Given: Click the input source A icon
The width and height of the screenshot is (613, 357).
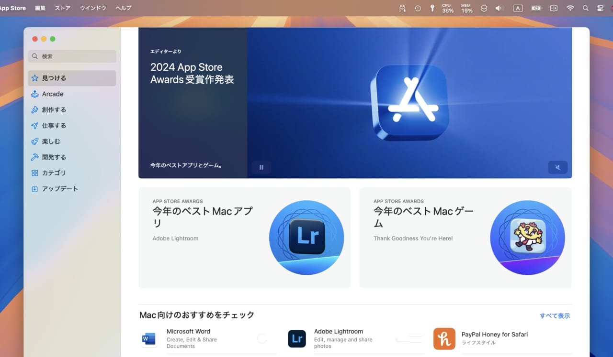Looking at the screenshot, I should pyautogui.click(x=518, y=8).
